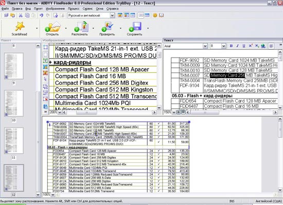Select page 9 thumbnail in batch panel
Image resolution: width=283 pixels, height=205 pixels.
(x=14, y=66)
